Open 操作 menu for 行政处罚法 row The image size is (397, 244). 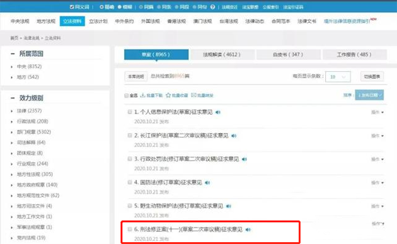tap(377, 159)
